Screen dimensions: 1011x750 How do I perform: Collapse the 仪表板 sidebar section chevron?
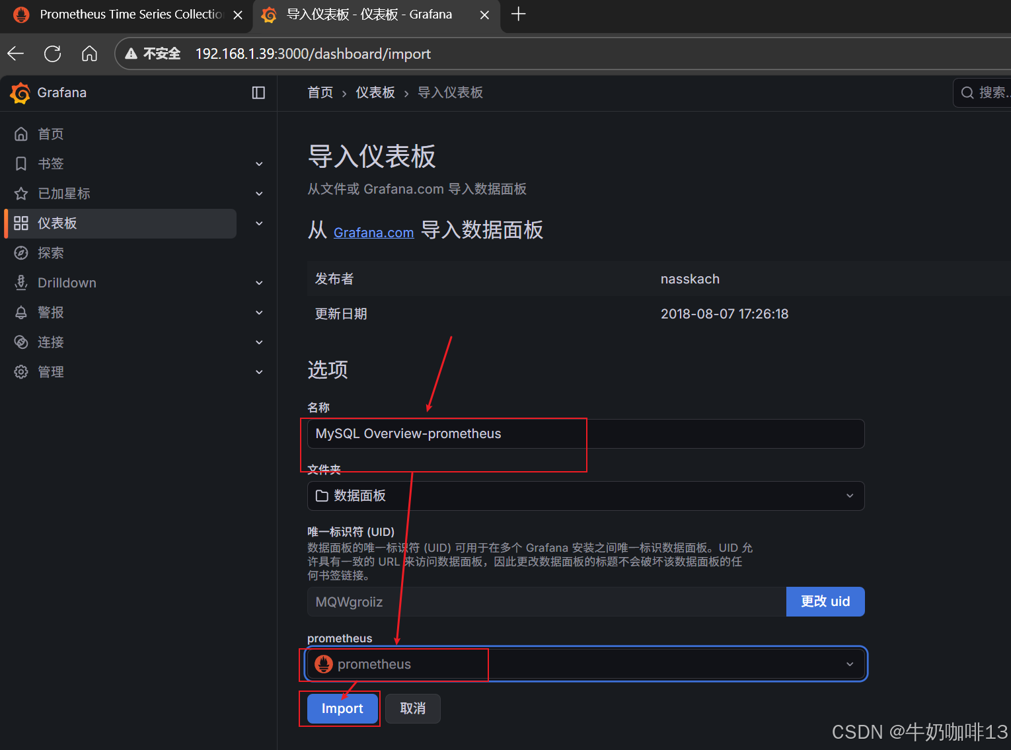click(259, 223)
